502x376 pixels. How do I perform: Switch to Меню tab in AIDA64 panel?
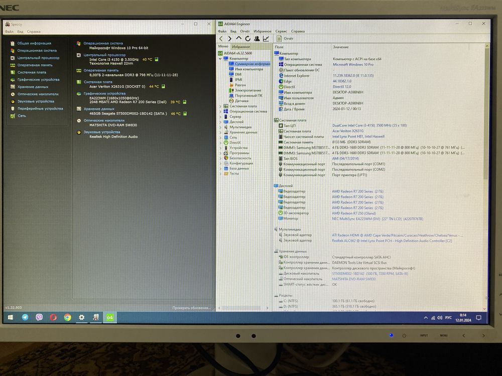223,46
